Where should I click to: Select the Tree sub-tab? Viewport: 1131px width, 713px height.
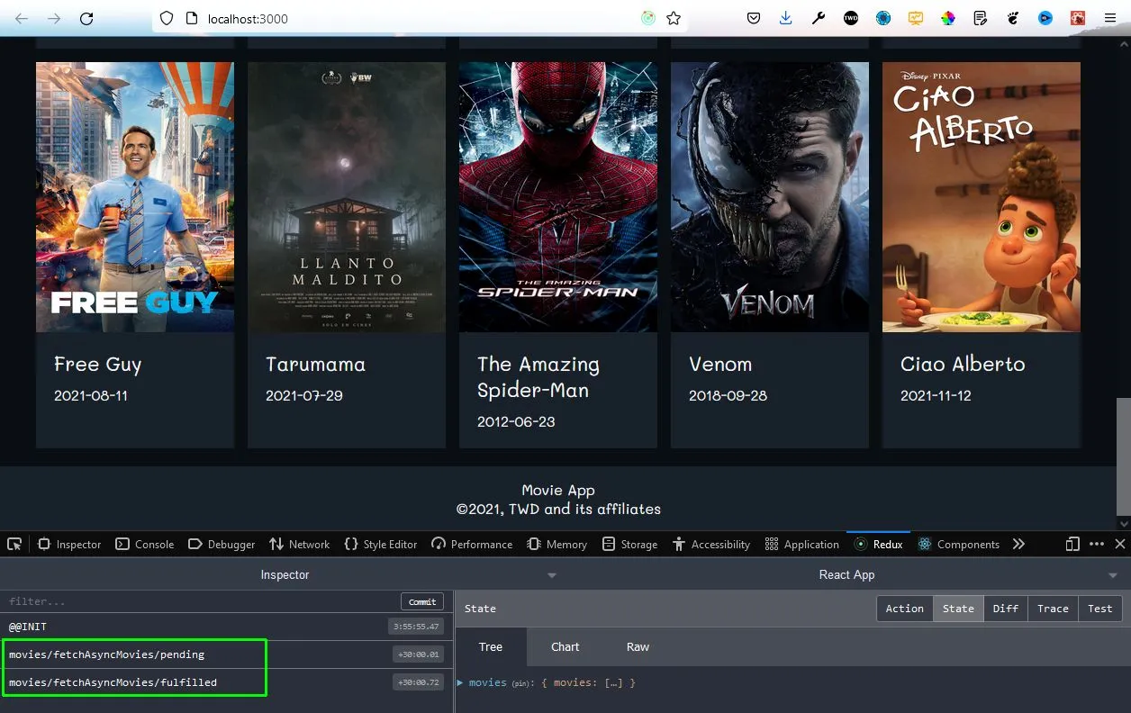click(491, 646)
